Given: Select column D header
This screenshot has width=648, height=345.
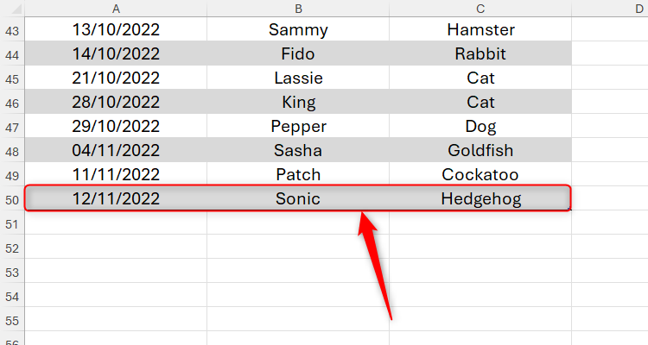Looking at the screenshot, I should click(x=610, y=9).
